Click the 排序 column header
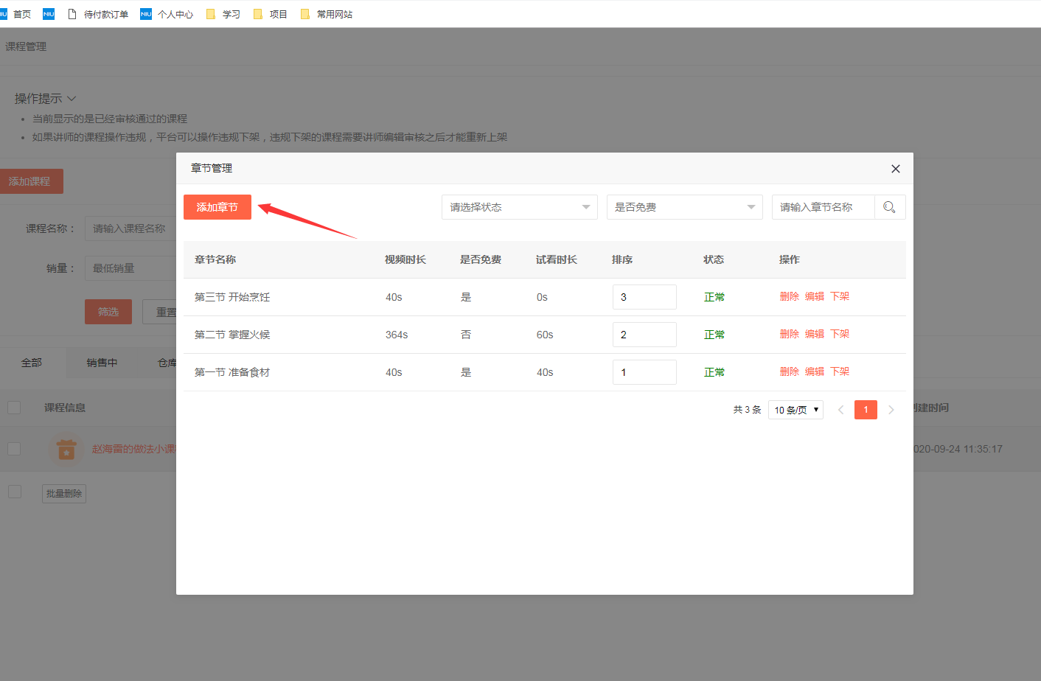The image size is (1041, 681). (x=622, y=259)
